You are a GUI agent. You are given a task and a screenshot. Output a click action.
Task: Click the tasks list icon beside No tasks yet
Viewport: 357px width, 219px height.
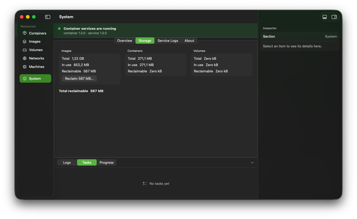click(145, 184)
